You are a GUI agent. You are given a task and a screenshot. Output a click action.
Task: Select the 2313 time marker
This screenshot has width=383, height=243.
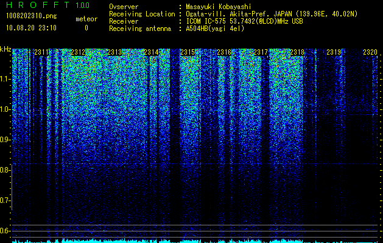(114, 52)
